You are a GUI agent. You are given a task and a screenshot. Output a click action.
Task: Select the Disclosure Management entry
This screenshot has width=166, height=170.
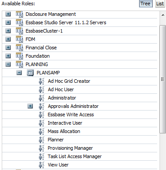pos(51,14)
